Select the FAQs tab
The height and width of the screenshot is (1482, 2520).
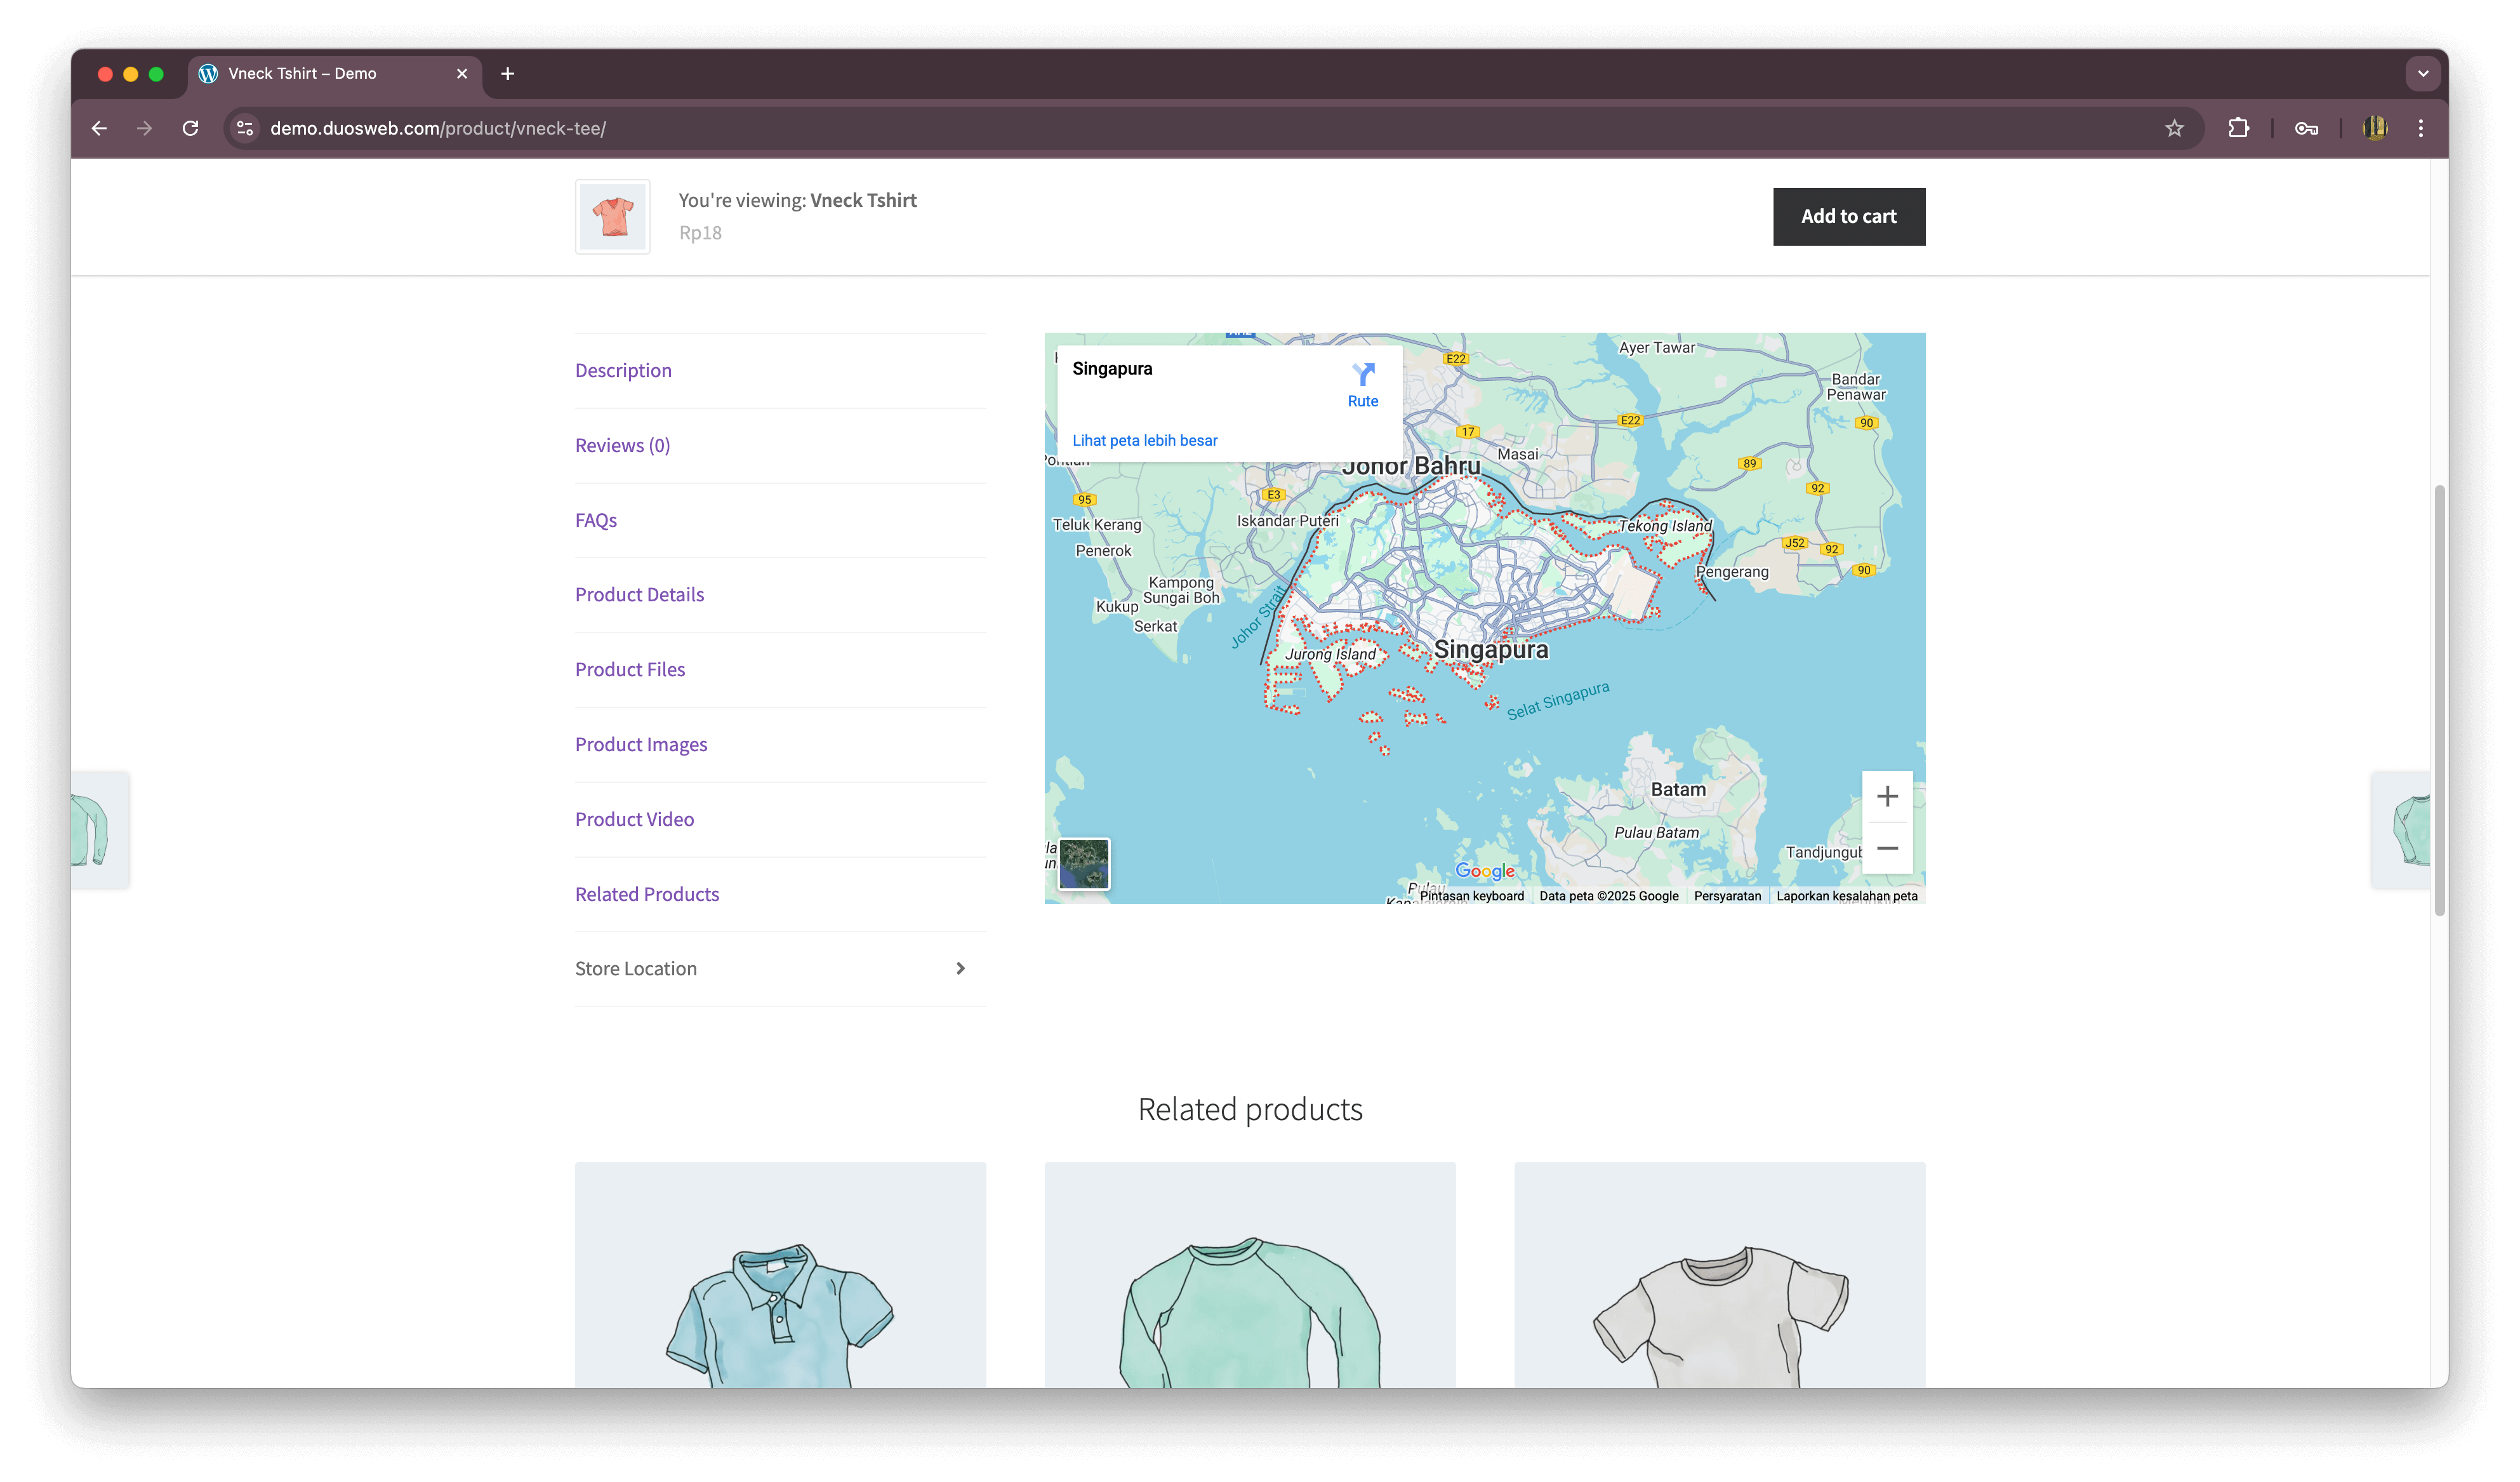pyautogui.click(x=596, y=520)
